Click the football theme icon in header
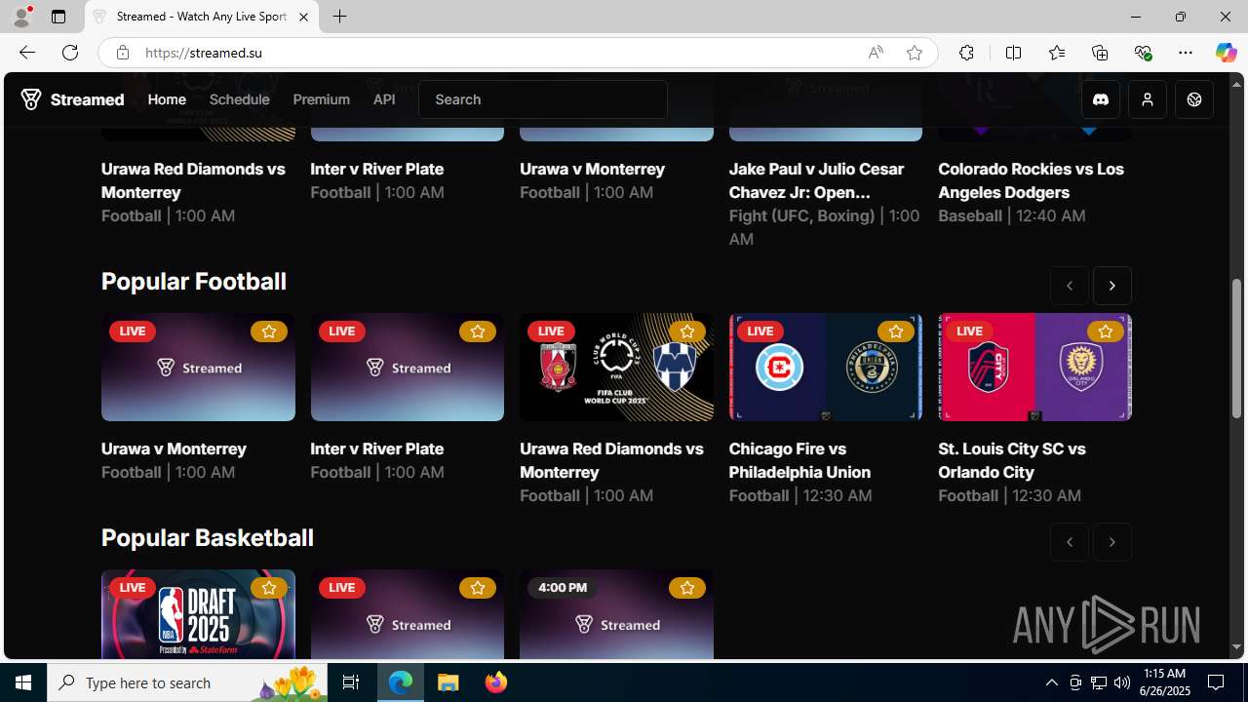This screenshot has width=1248, height=702. (1194, 99)
